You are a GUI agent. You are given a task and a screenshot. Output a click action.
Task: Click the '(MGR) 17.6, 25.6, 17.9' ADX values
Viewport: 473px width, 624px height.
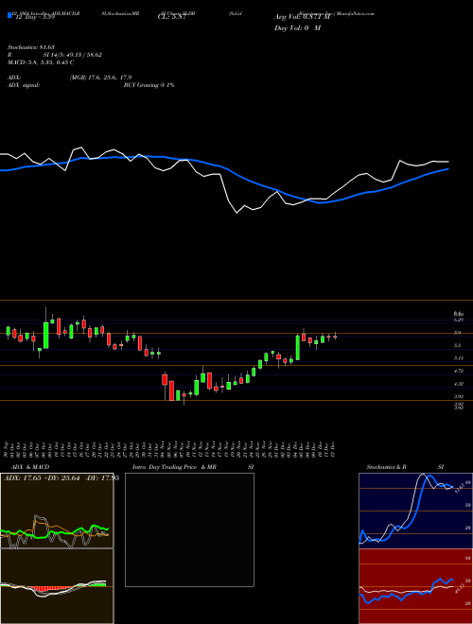pos(100,78)
